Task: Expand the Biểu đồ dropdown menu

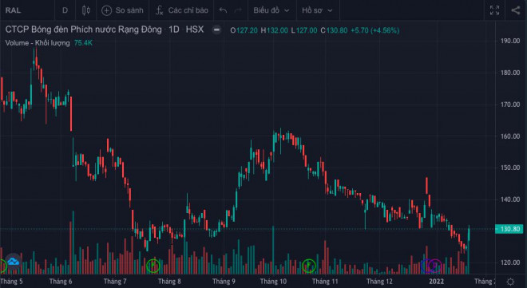Action: point(271,10)
